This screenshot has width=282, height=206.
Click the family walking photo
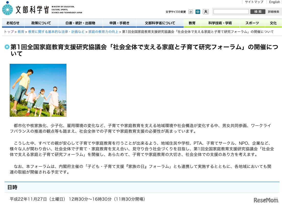point(38,90)
